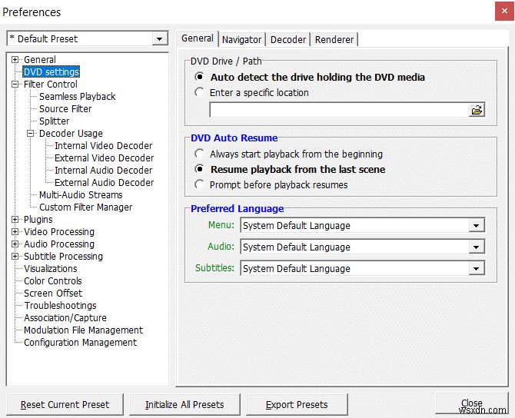This screenshot has height=418, width=515.
Task: Open the Default Preset dropdown
Action: click(x=160, y=38)
